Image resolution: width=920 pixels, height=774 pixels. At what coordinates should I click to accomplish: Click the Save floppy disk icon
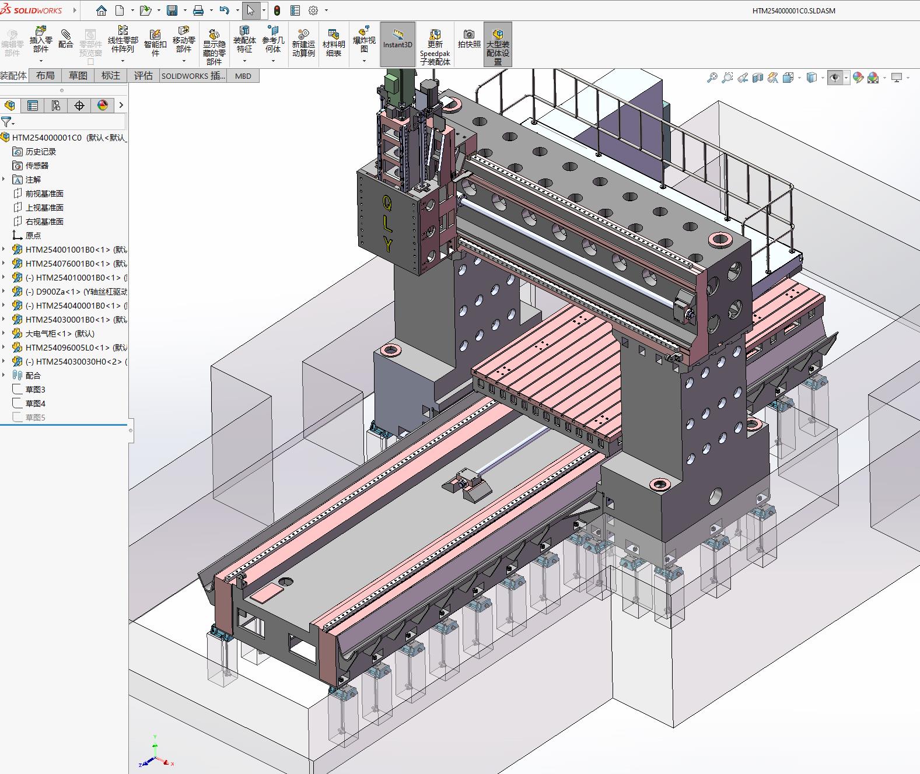tap(172, 10)
